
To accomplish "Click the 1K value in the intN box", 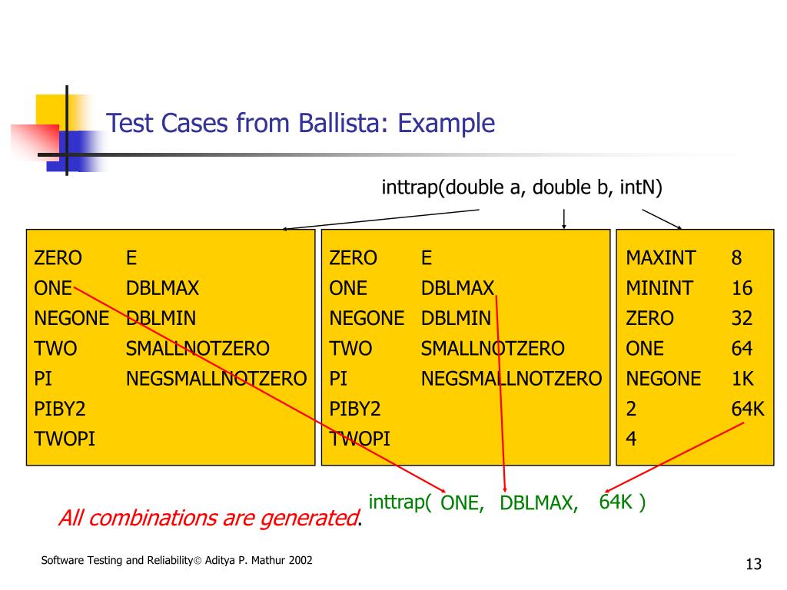I will click(742, 378).
